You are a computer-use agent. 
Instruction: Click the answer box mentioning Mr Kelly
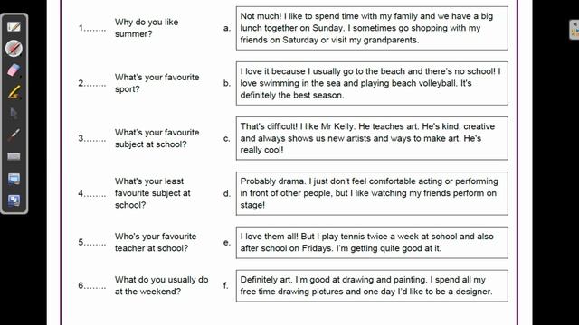372,138
